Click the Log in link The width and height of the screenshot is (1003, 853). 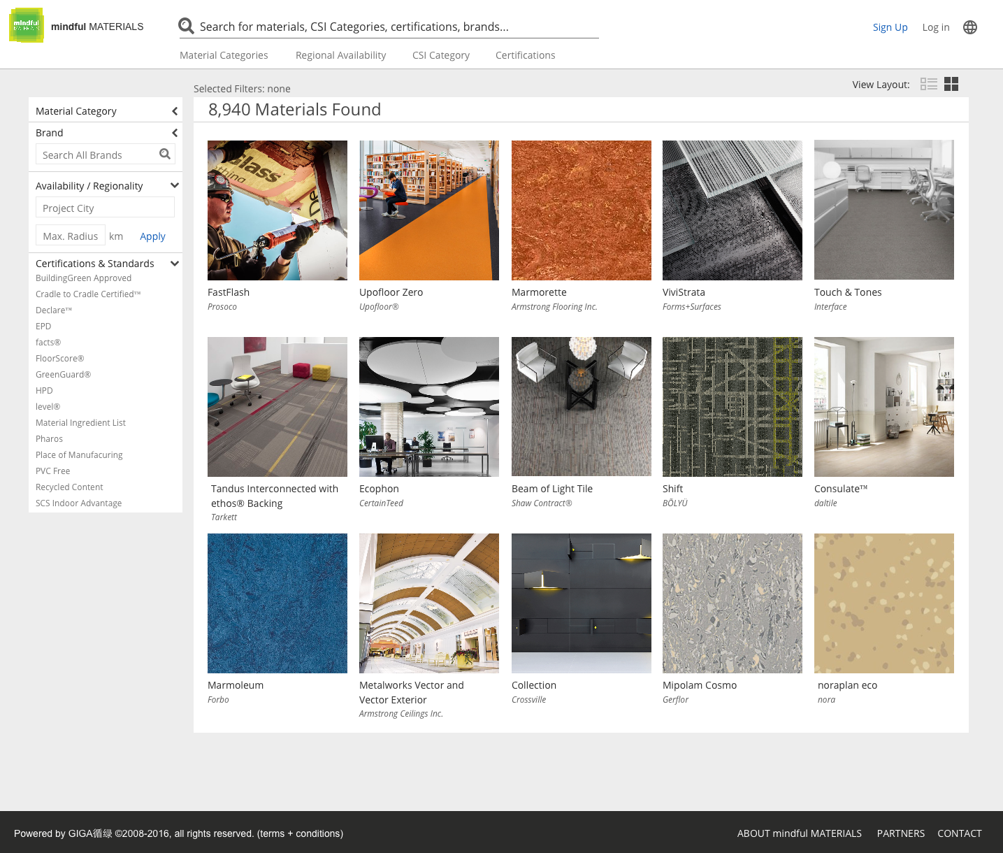(936, 27)
